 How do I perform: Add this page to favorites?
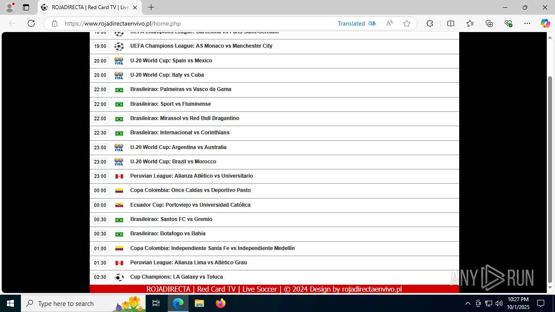click(407, 23)
